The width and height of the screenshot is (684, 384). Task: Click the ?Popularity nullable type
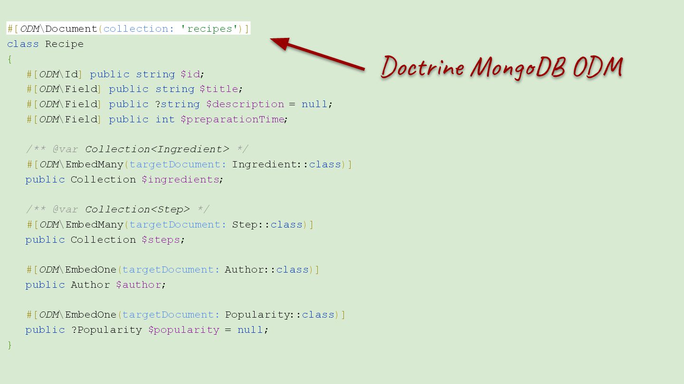point(107,330)
